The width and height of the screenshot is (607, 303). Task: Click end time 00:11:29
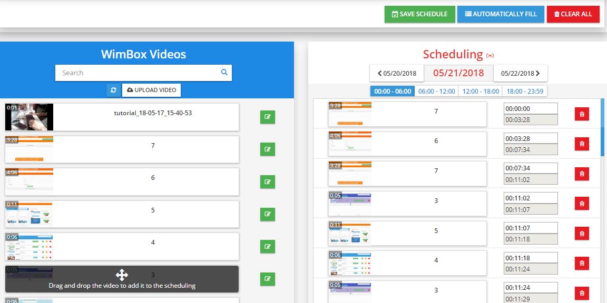(531, 298)
